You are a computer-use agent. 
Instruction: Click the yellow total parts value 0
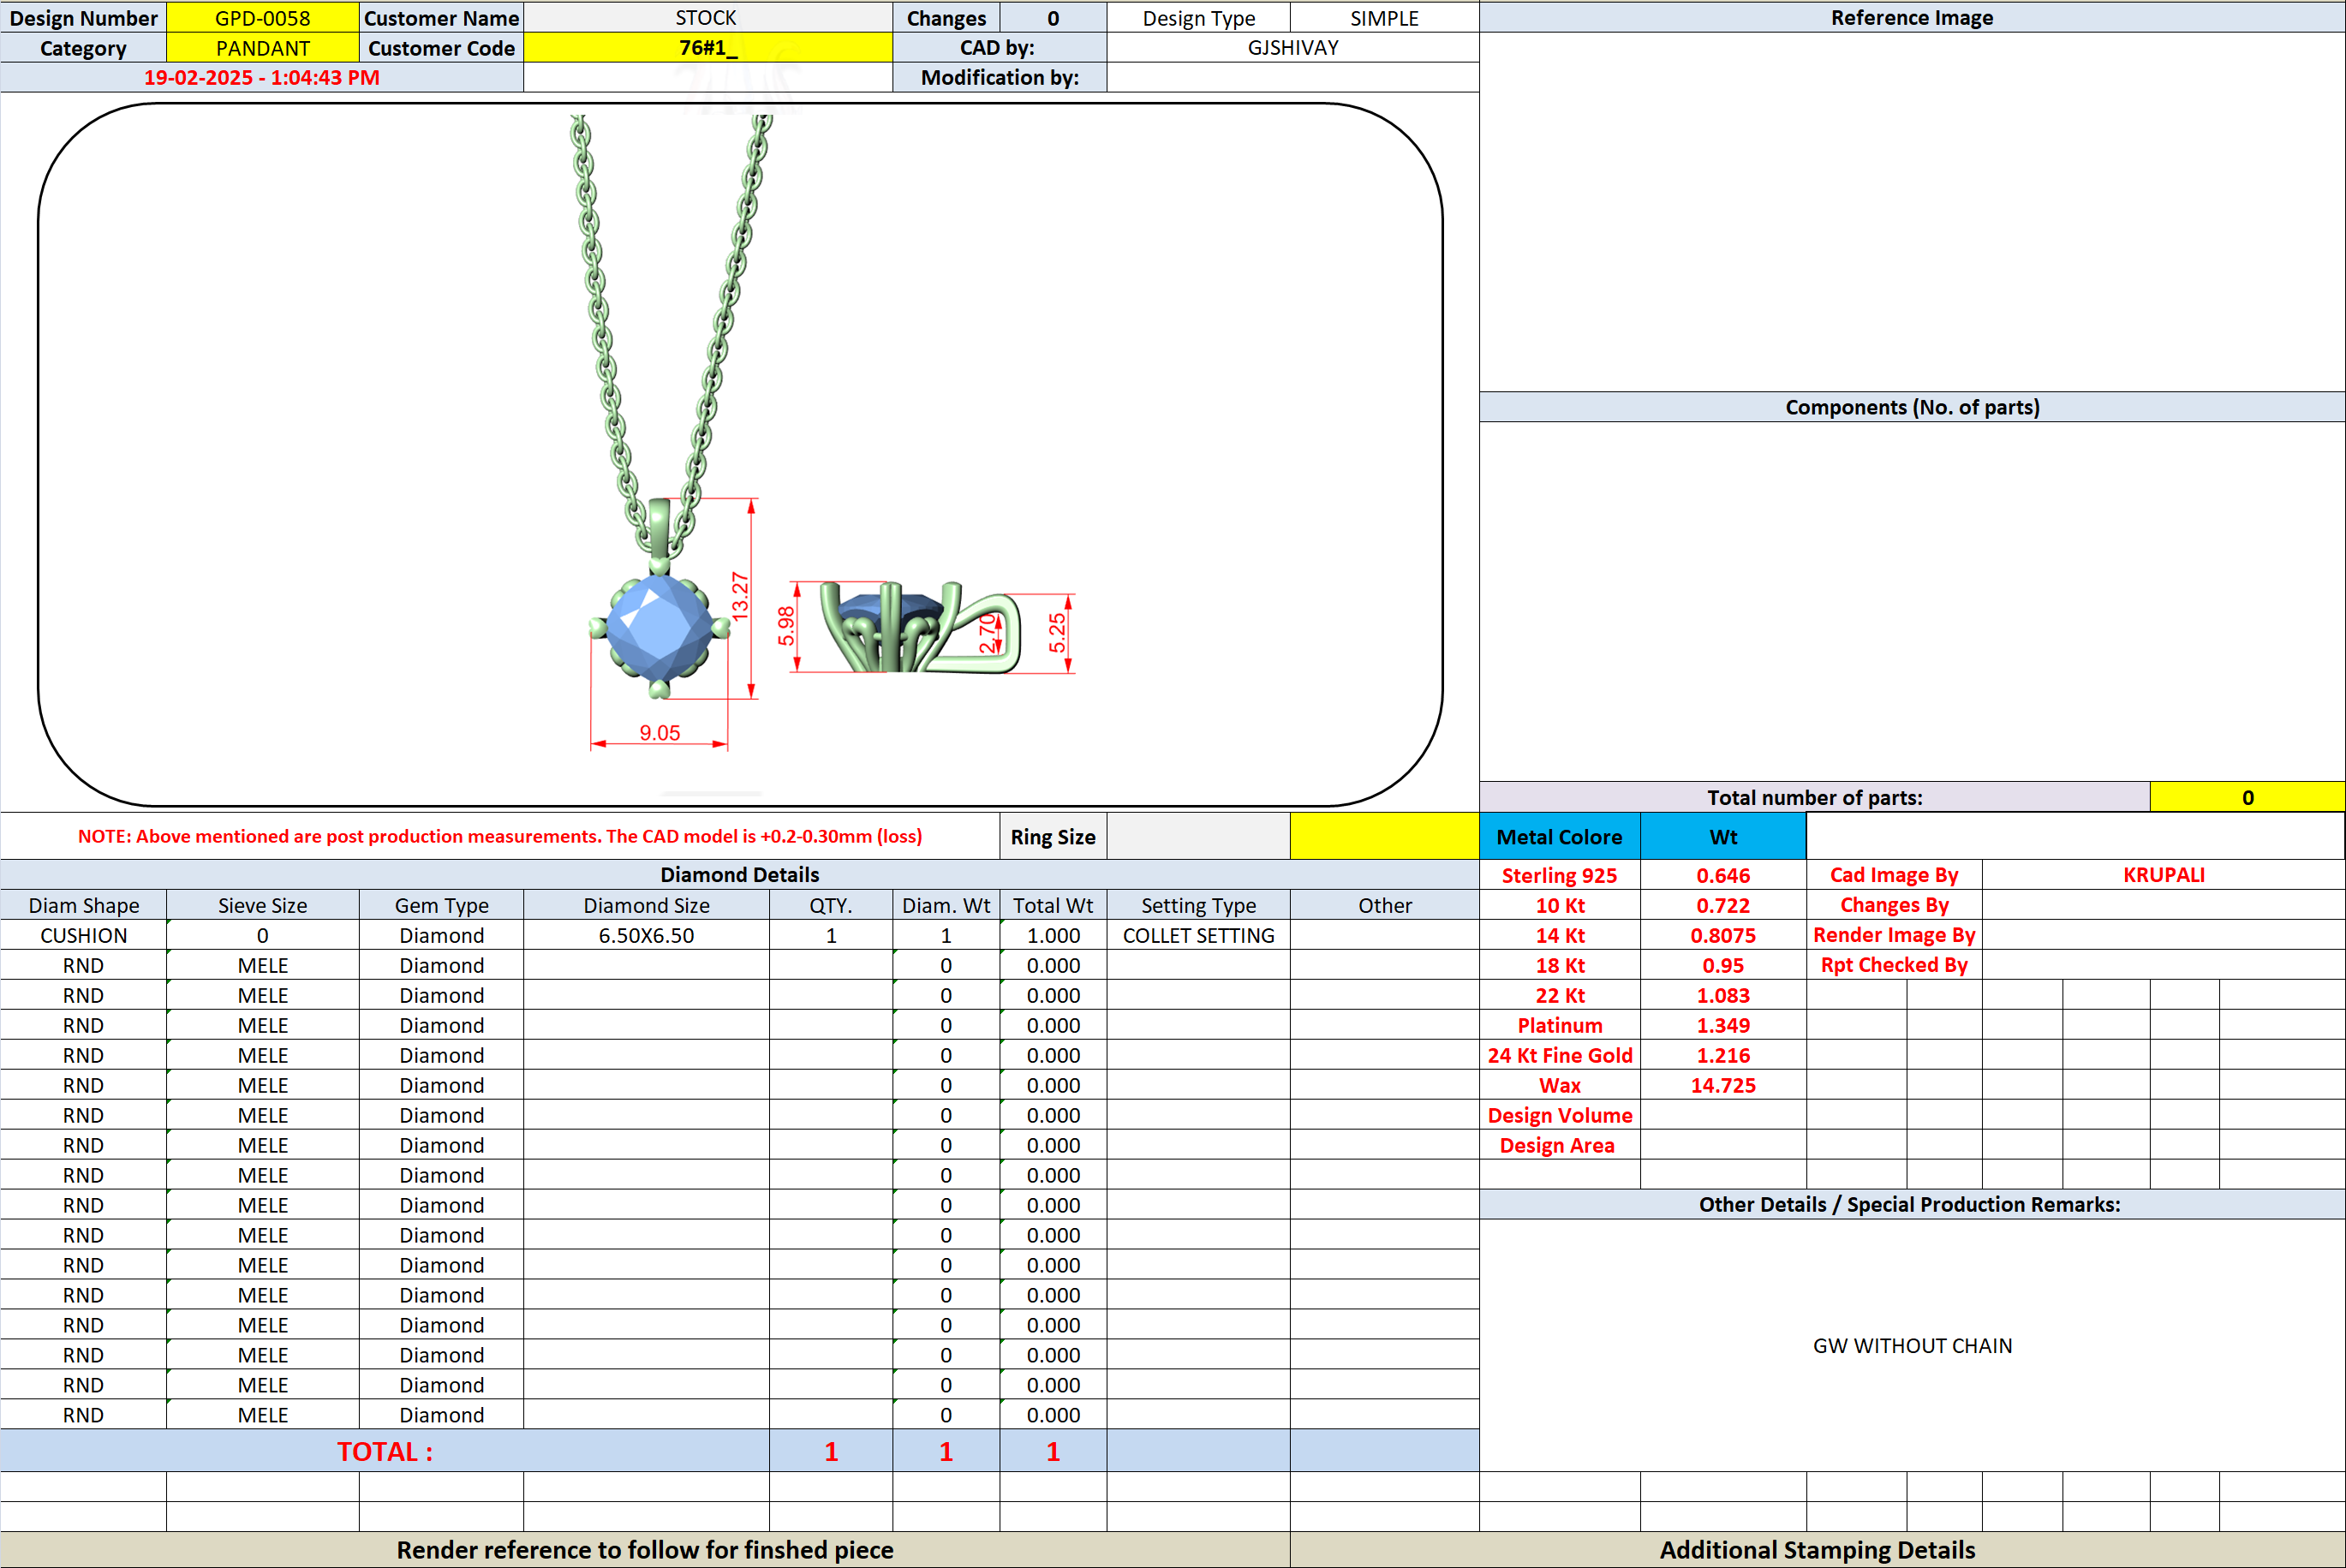(2247, 797)
